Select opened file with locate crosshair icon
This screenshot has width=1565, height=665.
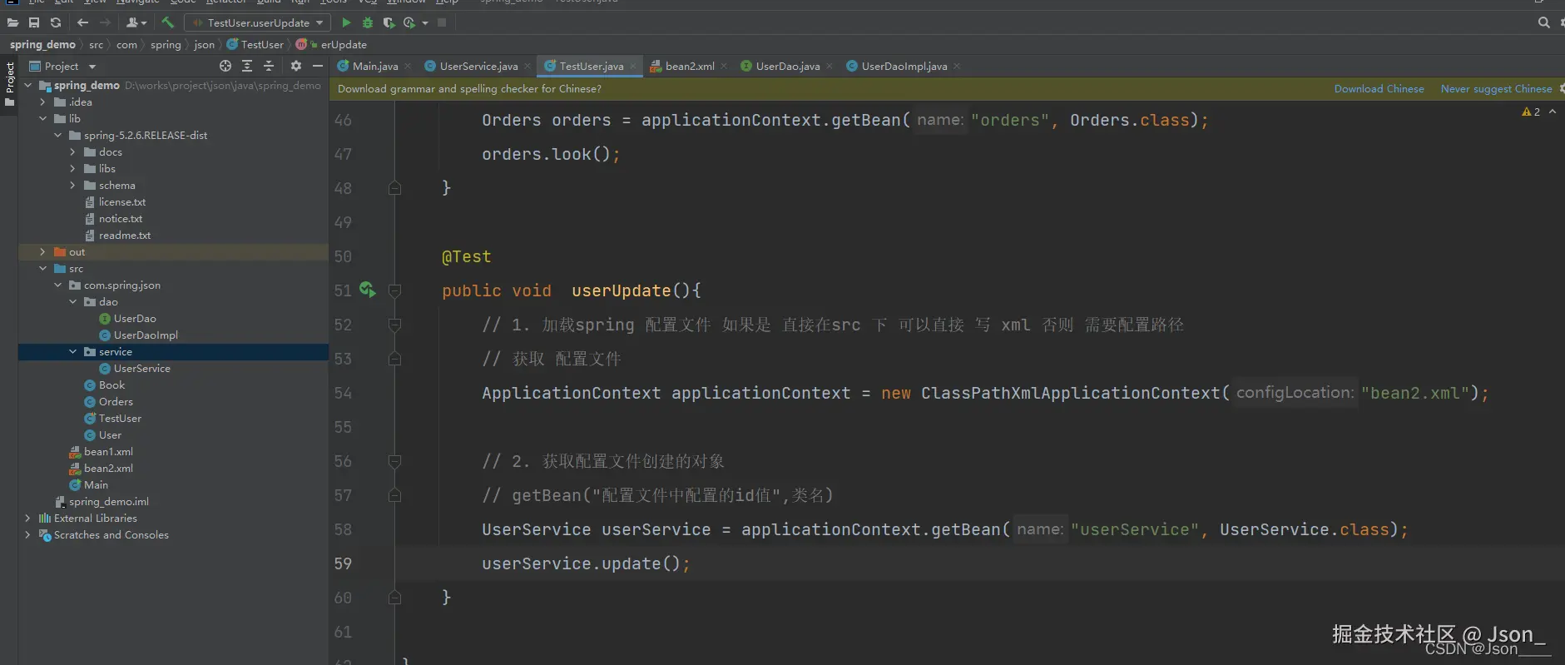[x=225, y=66]
